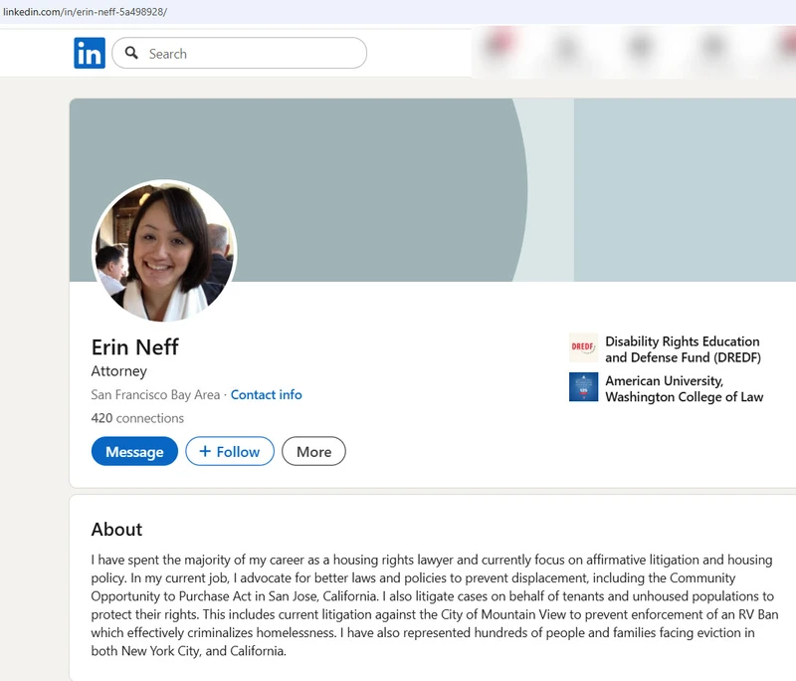Image resolution: width=796 pixels, height=681 pixels.
Task: Click the DREDF organization logo
Action: 583,348
